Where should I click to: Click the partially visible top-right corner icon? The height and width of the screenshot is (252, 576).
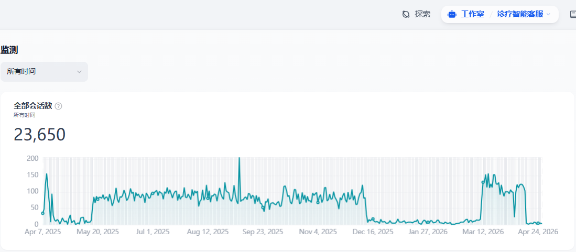click(x=573, y=15)
